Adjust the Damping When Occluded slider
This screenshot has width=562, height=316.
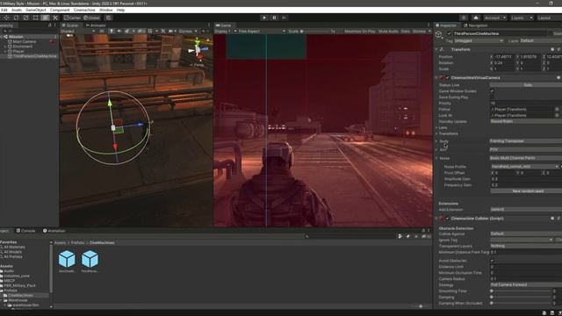pos(521,303)
